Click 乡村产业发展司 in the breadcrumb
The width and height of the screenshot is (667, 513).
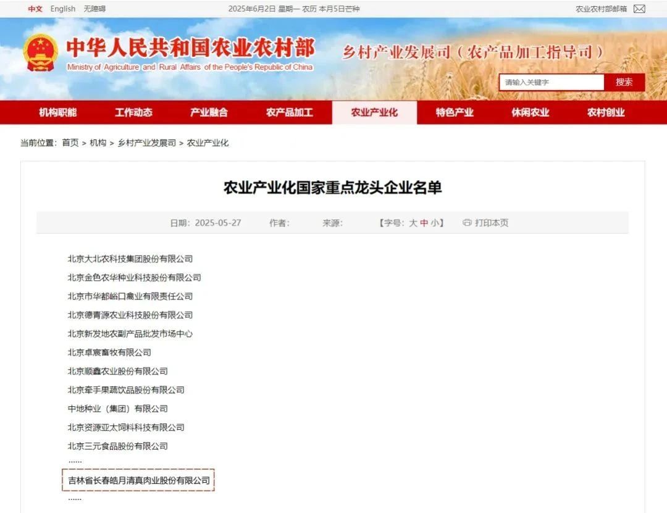pyautogui.click(x=146, y=143)
